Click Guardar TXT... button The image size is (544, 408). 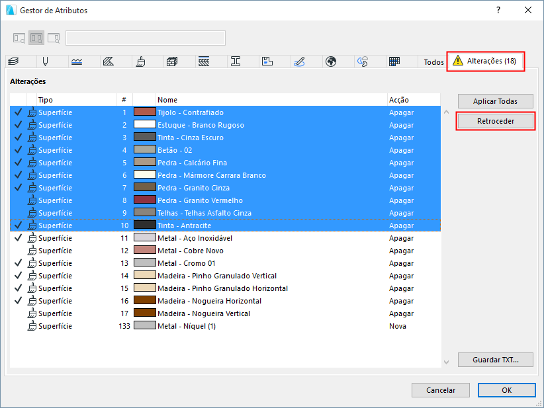[496, 360]
